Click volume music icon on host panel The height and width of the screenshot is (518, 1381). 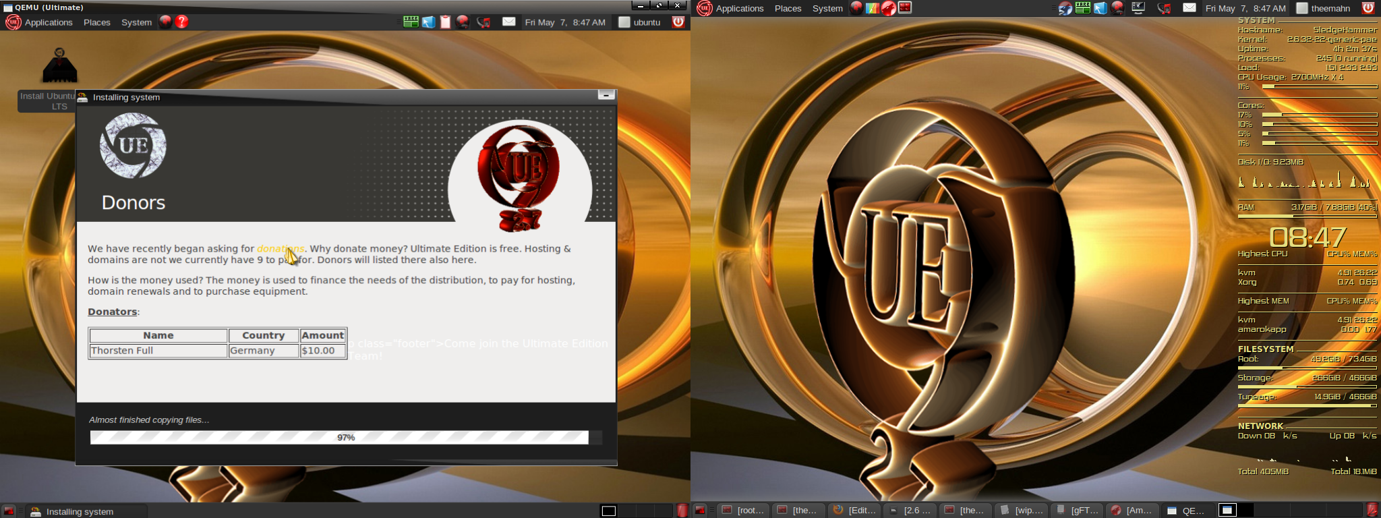pyautogui.click(x=1164, y=8)
